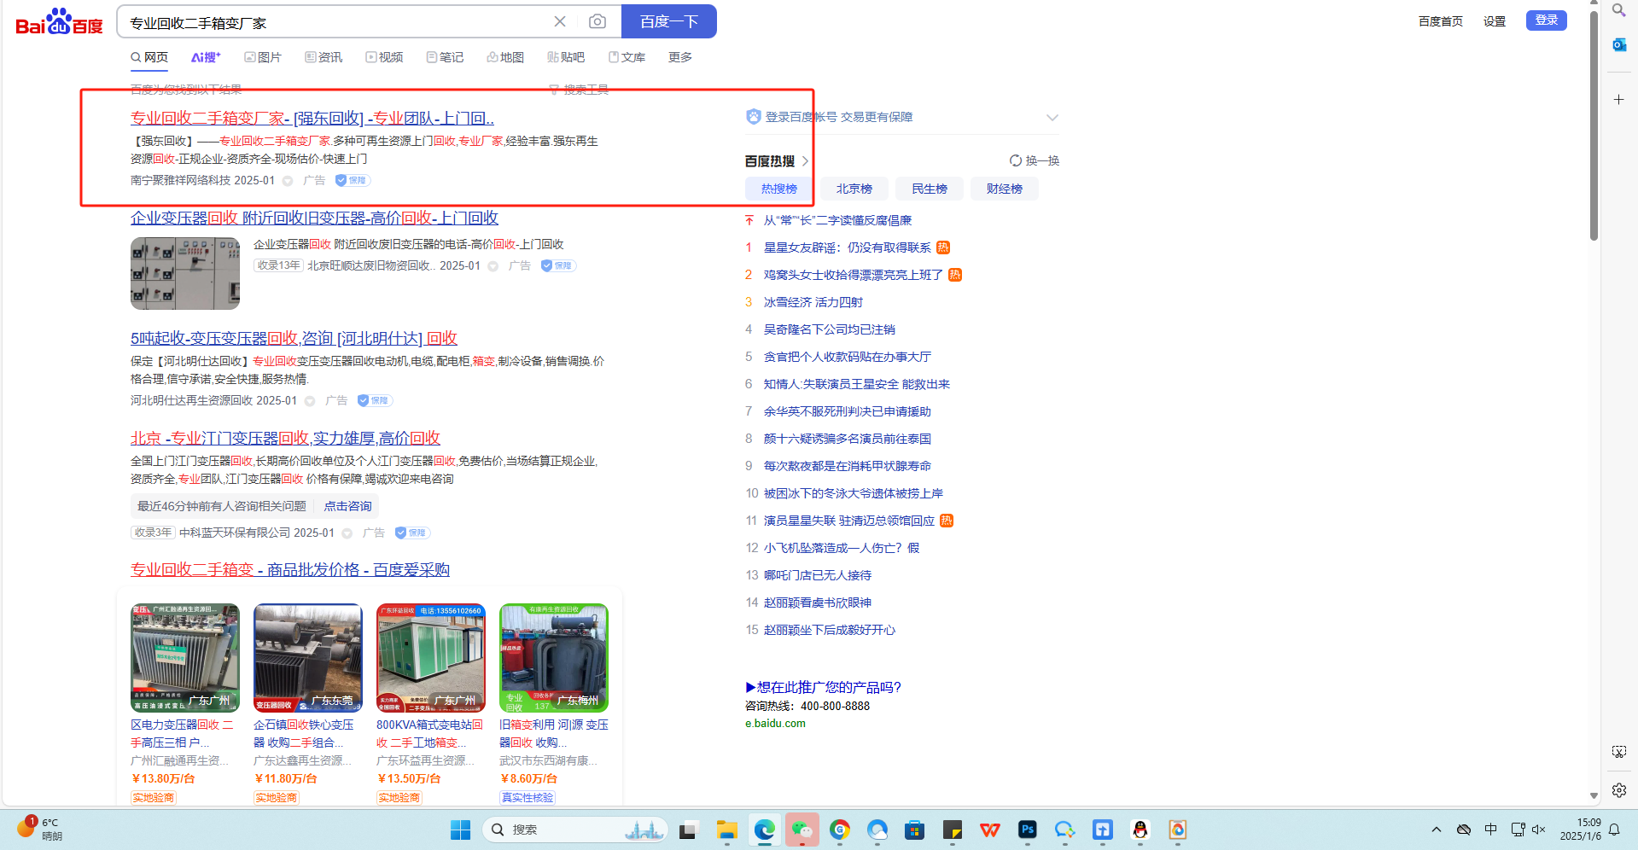Image resolution: width=1638 pixels, height=850 pixels.
Task: Click the Baidu logo
Action: (59, 22)
